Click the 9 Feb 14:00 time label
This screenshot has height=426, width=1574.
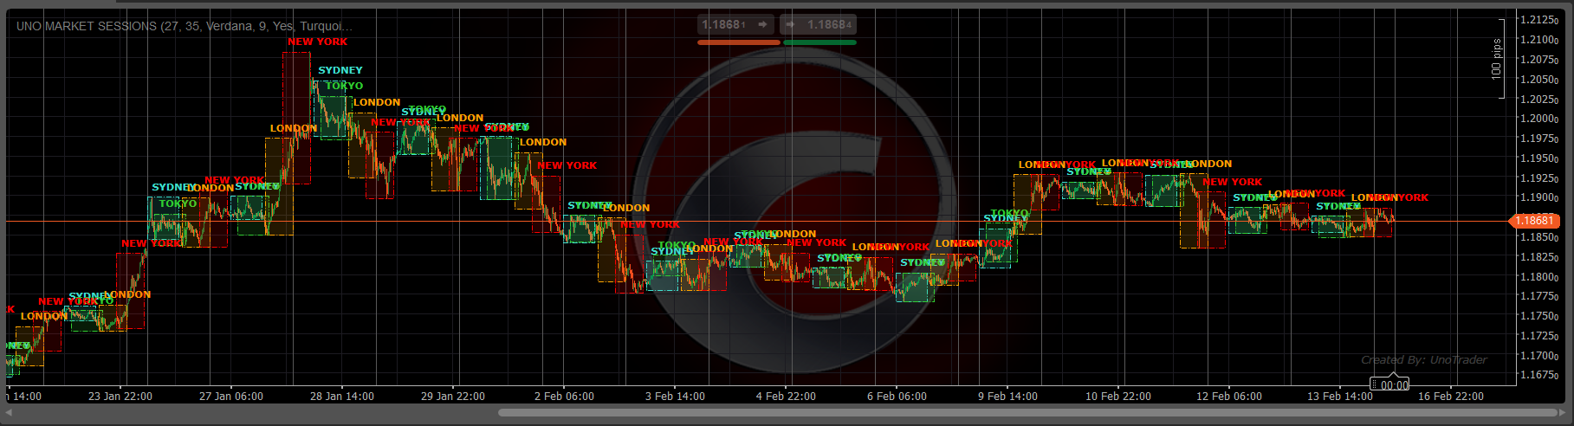tap(1007, 397)
